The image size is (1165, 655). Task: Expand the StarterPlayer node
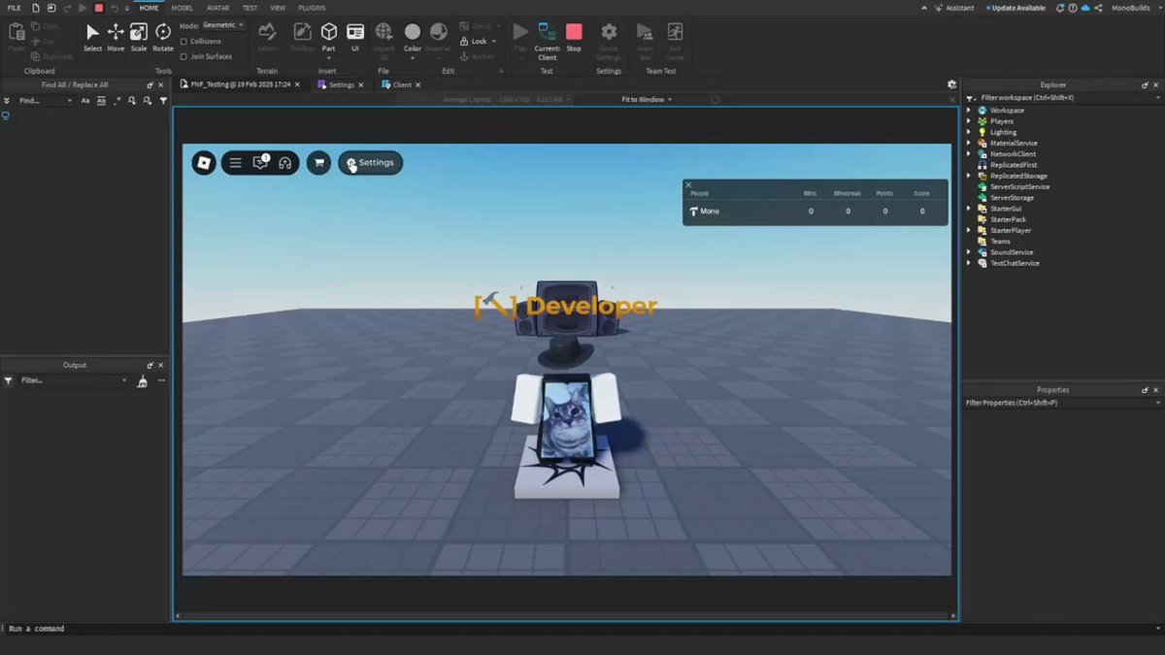(x=968, y=231)
